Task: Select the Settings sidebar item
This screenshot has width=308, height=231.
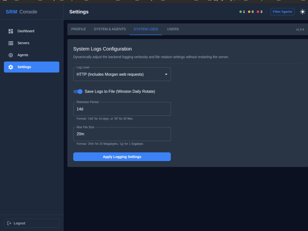Action: pyautogui.click(x=31, y=67)
